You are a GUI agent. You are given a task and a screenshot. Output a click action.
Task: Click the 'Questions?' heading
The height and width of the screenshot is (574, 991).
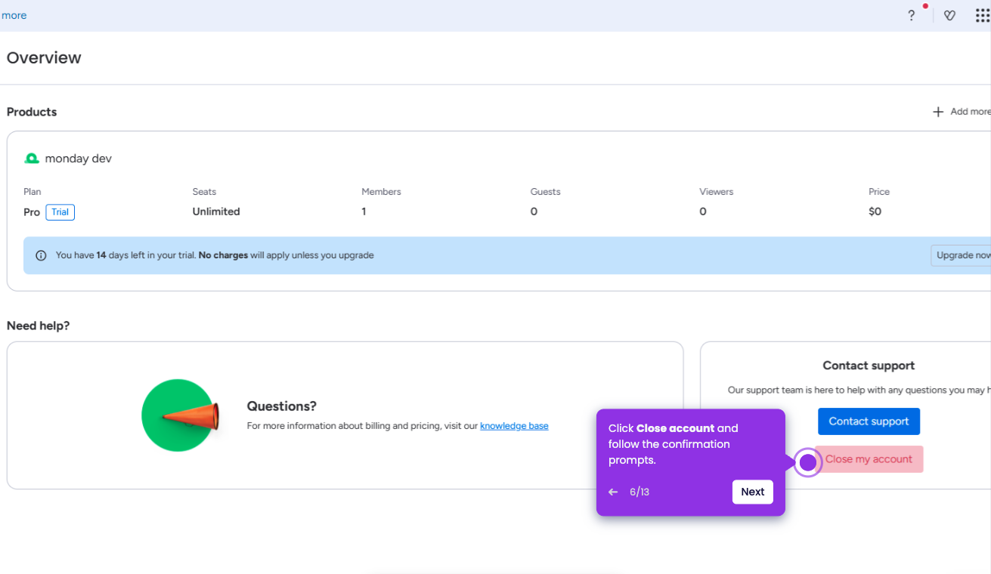(282, 406)
